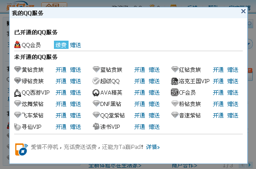Image resolution: width=256 pixels, height=169 pixels.
Task: Open 开通 for 超级QQ
Action: coord(139,81)
